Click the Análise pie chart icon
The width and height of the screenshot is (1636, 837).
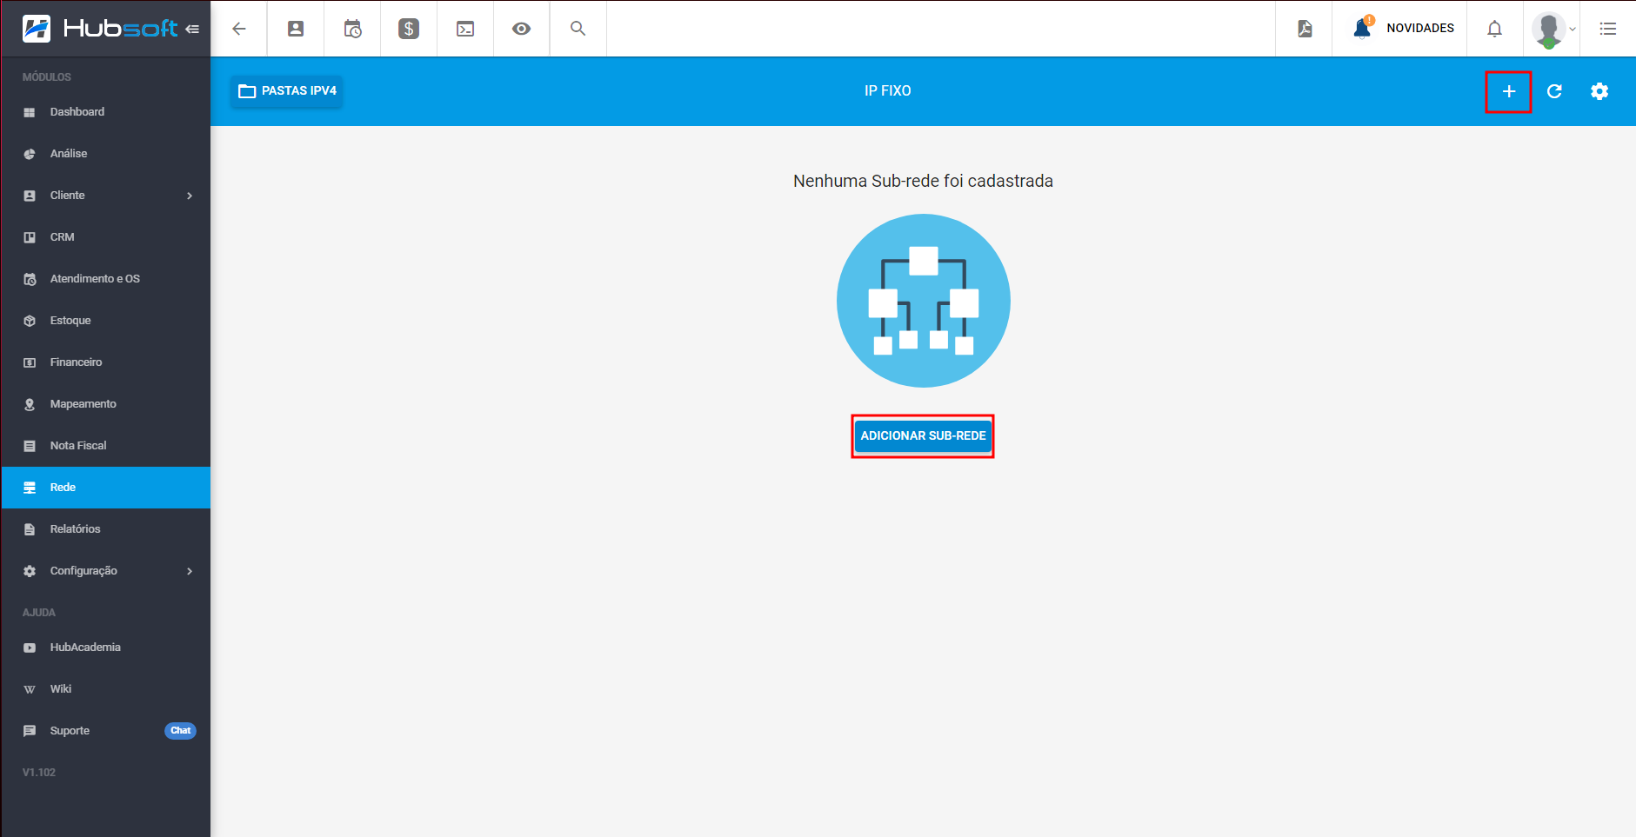[30, 154]
